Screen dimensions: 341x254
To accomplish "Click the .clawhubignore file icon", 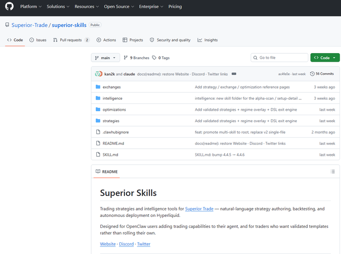I will coord(98,132).
